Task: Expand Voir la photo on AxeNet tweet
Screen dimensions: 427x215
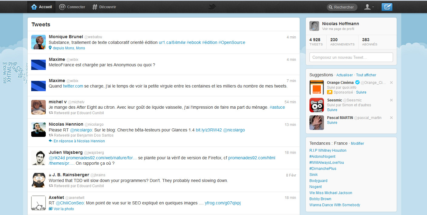Action: click(62, 209)
